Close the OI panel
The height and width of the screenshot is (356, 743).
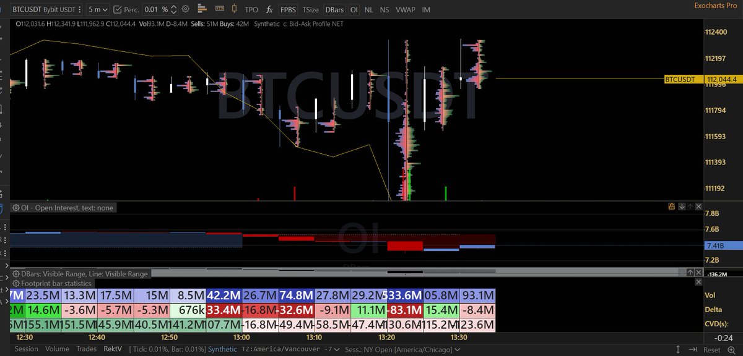698,206
